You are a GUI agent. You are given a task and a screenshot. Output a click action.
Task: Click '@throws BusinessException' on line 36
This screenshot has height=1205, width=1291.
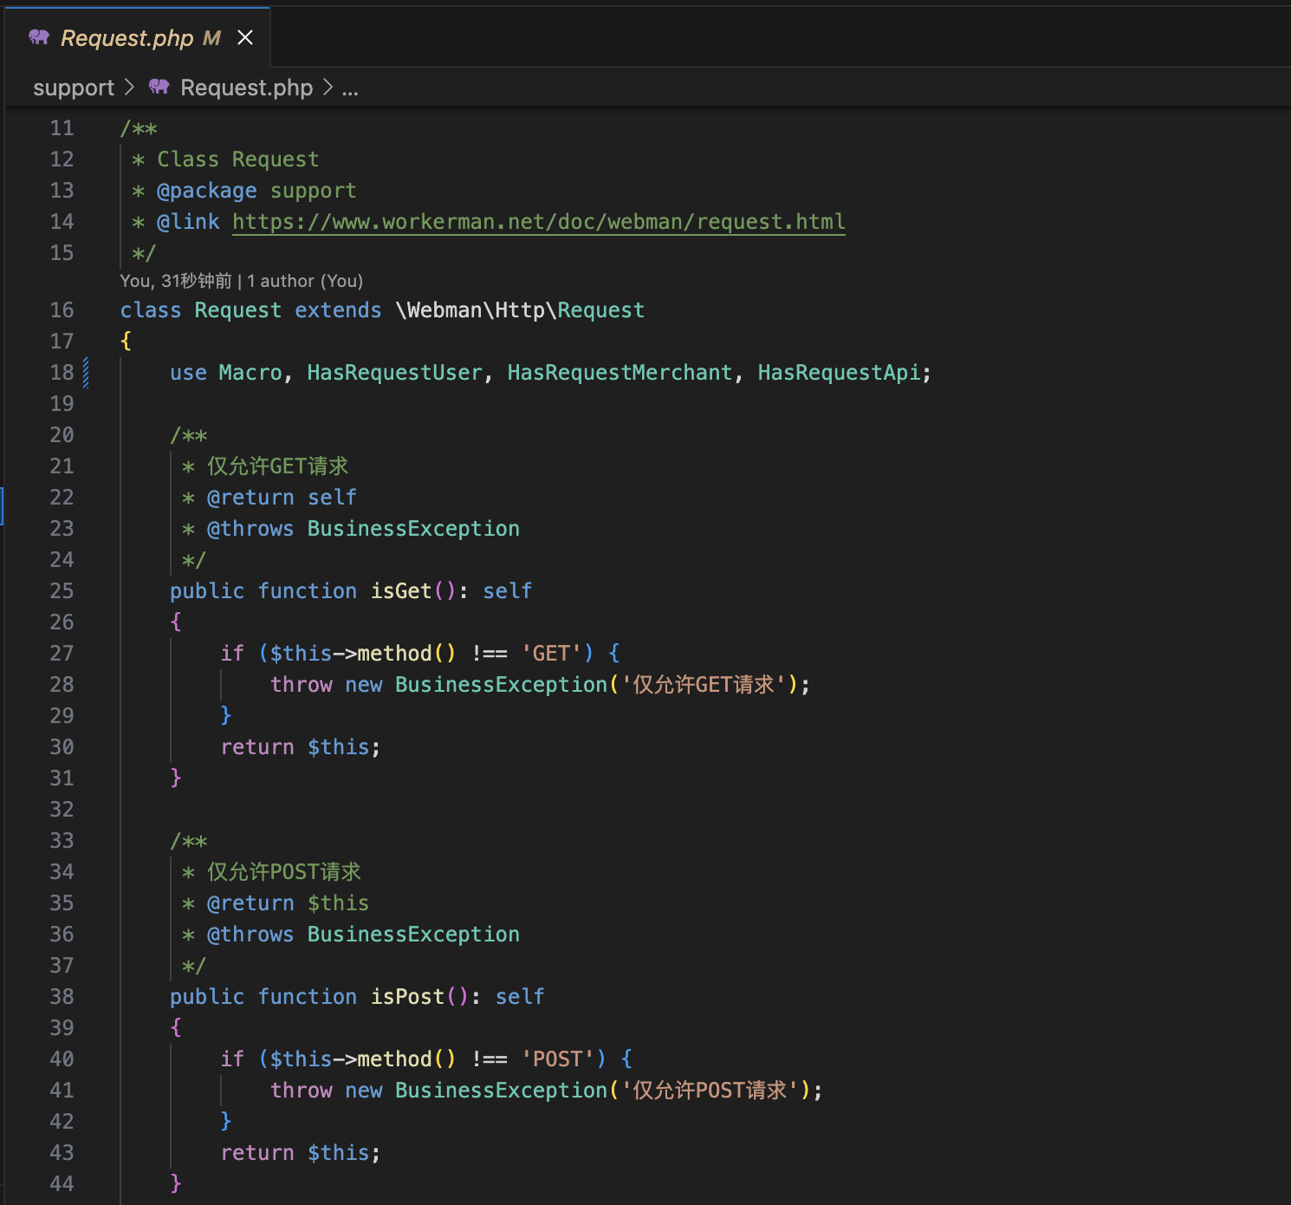pos(363,935)
